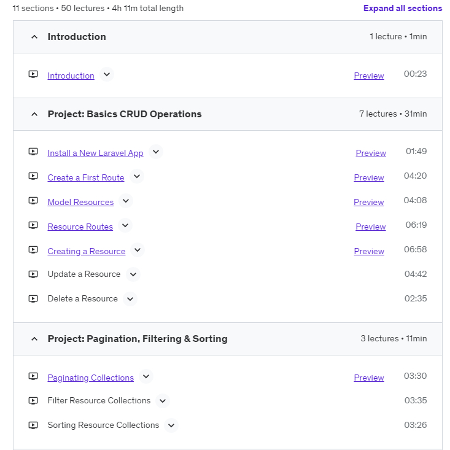Click video icon beside Sorting Resource Collections
Image resolution: width=450 pixels, height=450 pixels.
[x=33, y=425]
